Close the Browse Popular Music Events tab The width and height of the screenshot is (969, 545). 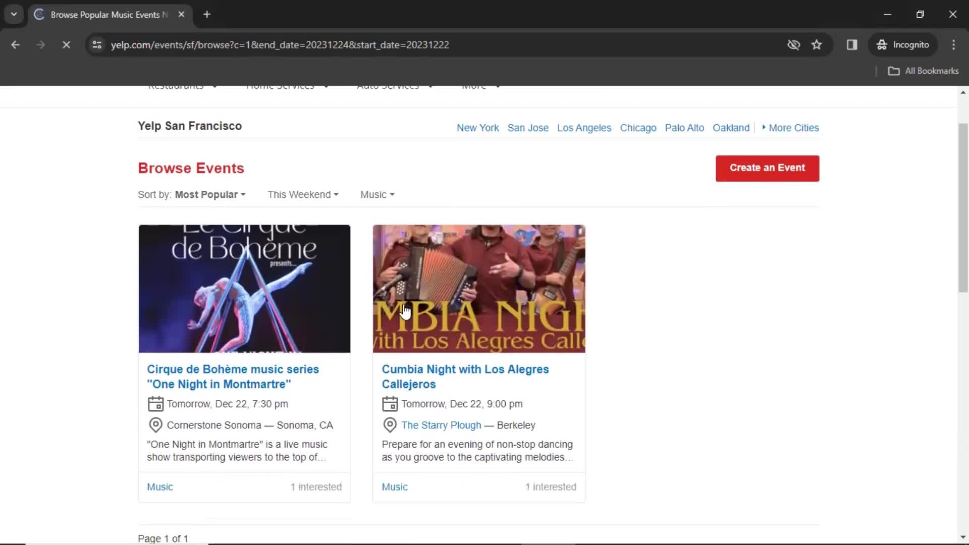[x=181, y=15]
